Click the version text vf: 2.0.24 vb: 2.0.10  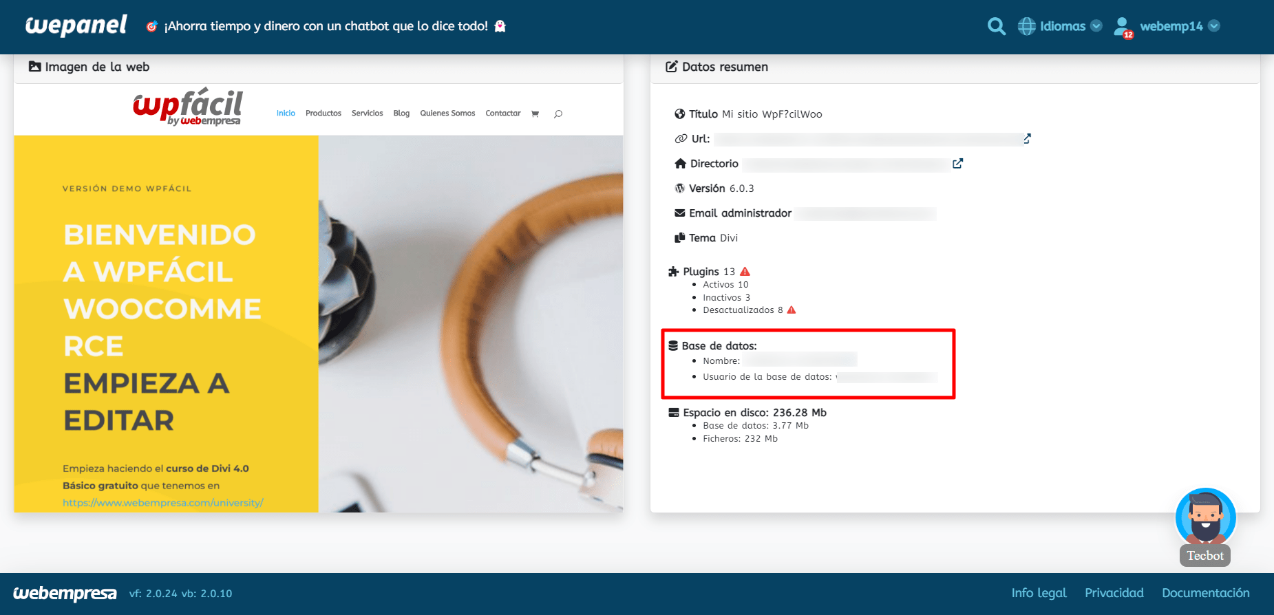181,593
